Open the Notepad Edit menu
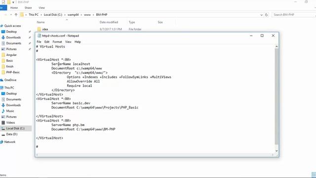The image size is (316, 178). 47,42
